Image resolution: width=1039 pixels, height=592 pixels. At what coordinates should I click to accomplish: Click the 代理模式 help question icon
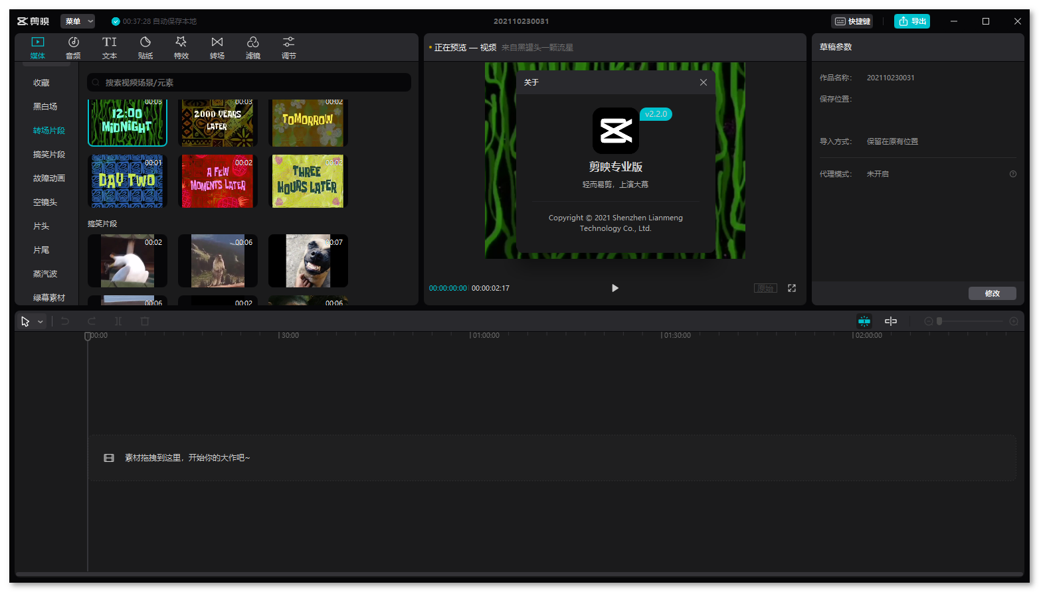1013,174
